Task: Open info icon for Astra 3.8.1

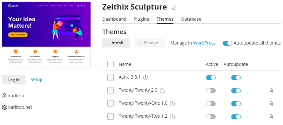Action: tap(146, 78)
